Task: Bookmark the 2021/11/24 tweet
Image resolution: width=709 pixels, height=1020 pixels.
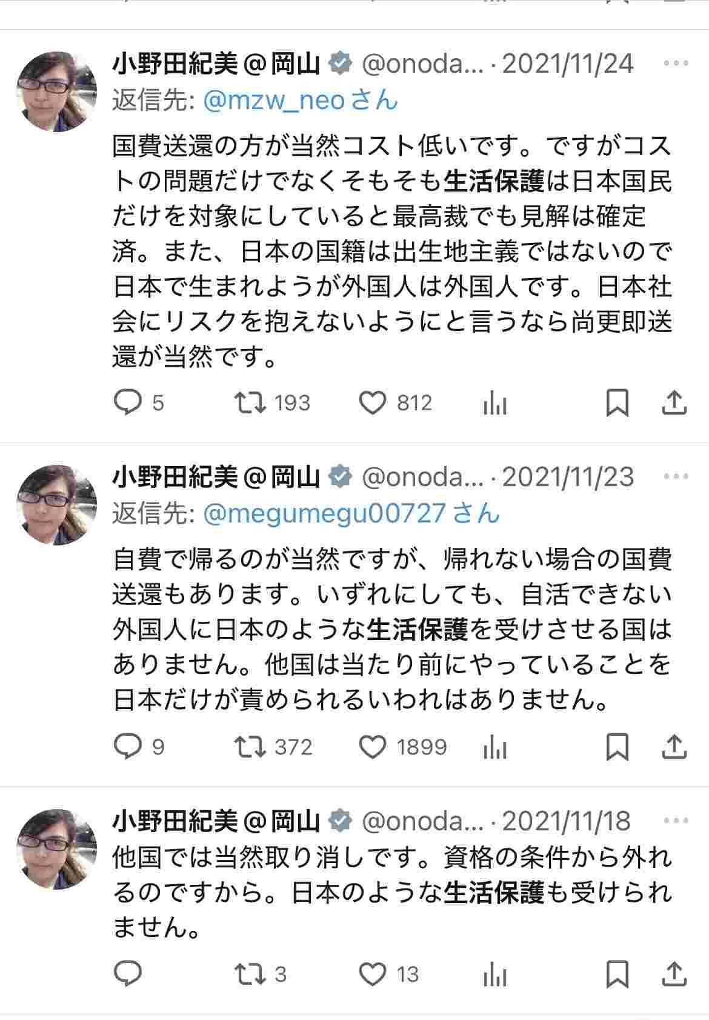Action: [x=617, y=403]
